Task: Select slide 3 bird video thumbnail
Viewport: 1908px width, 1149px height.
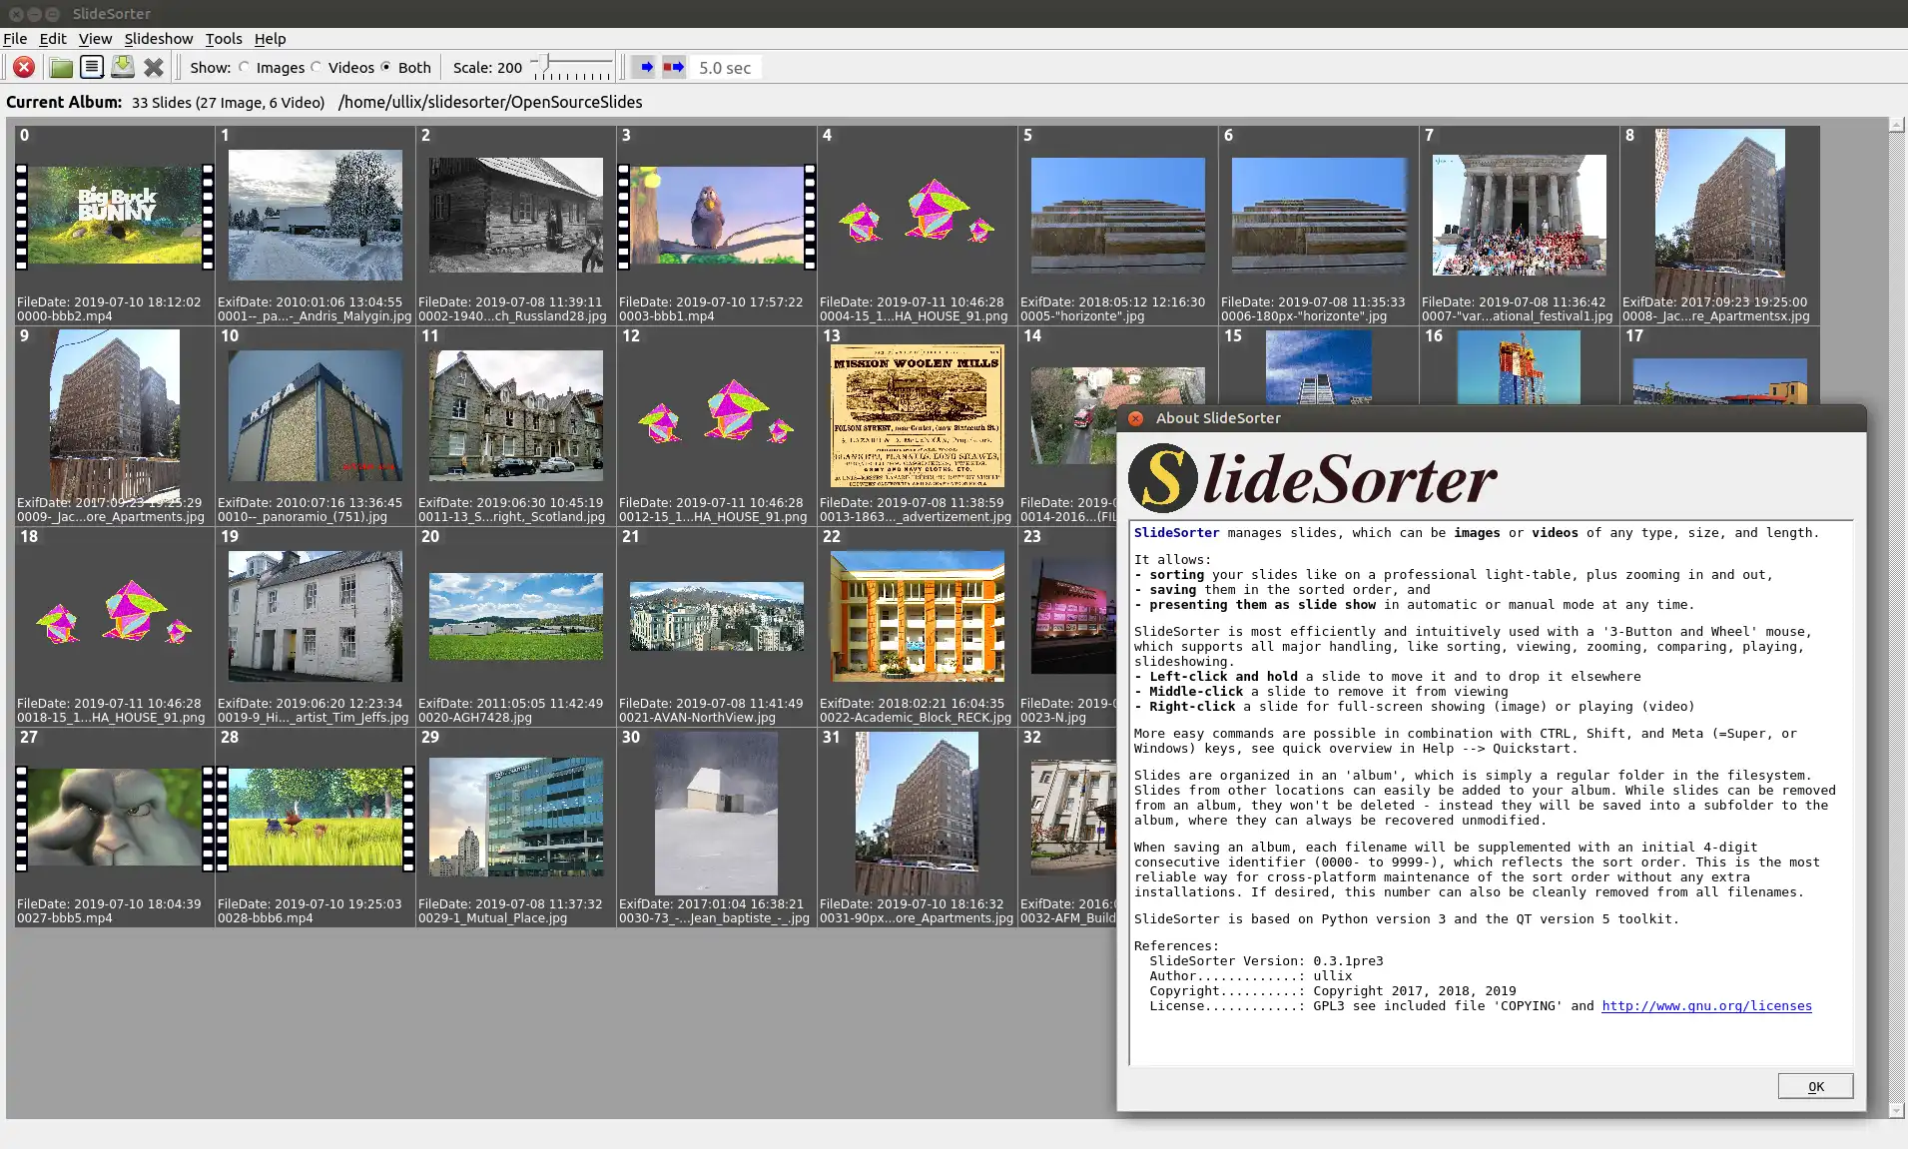Action: 717,216
